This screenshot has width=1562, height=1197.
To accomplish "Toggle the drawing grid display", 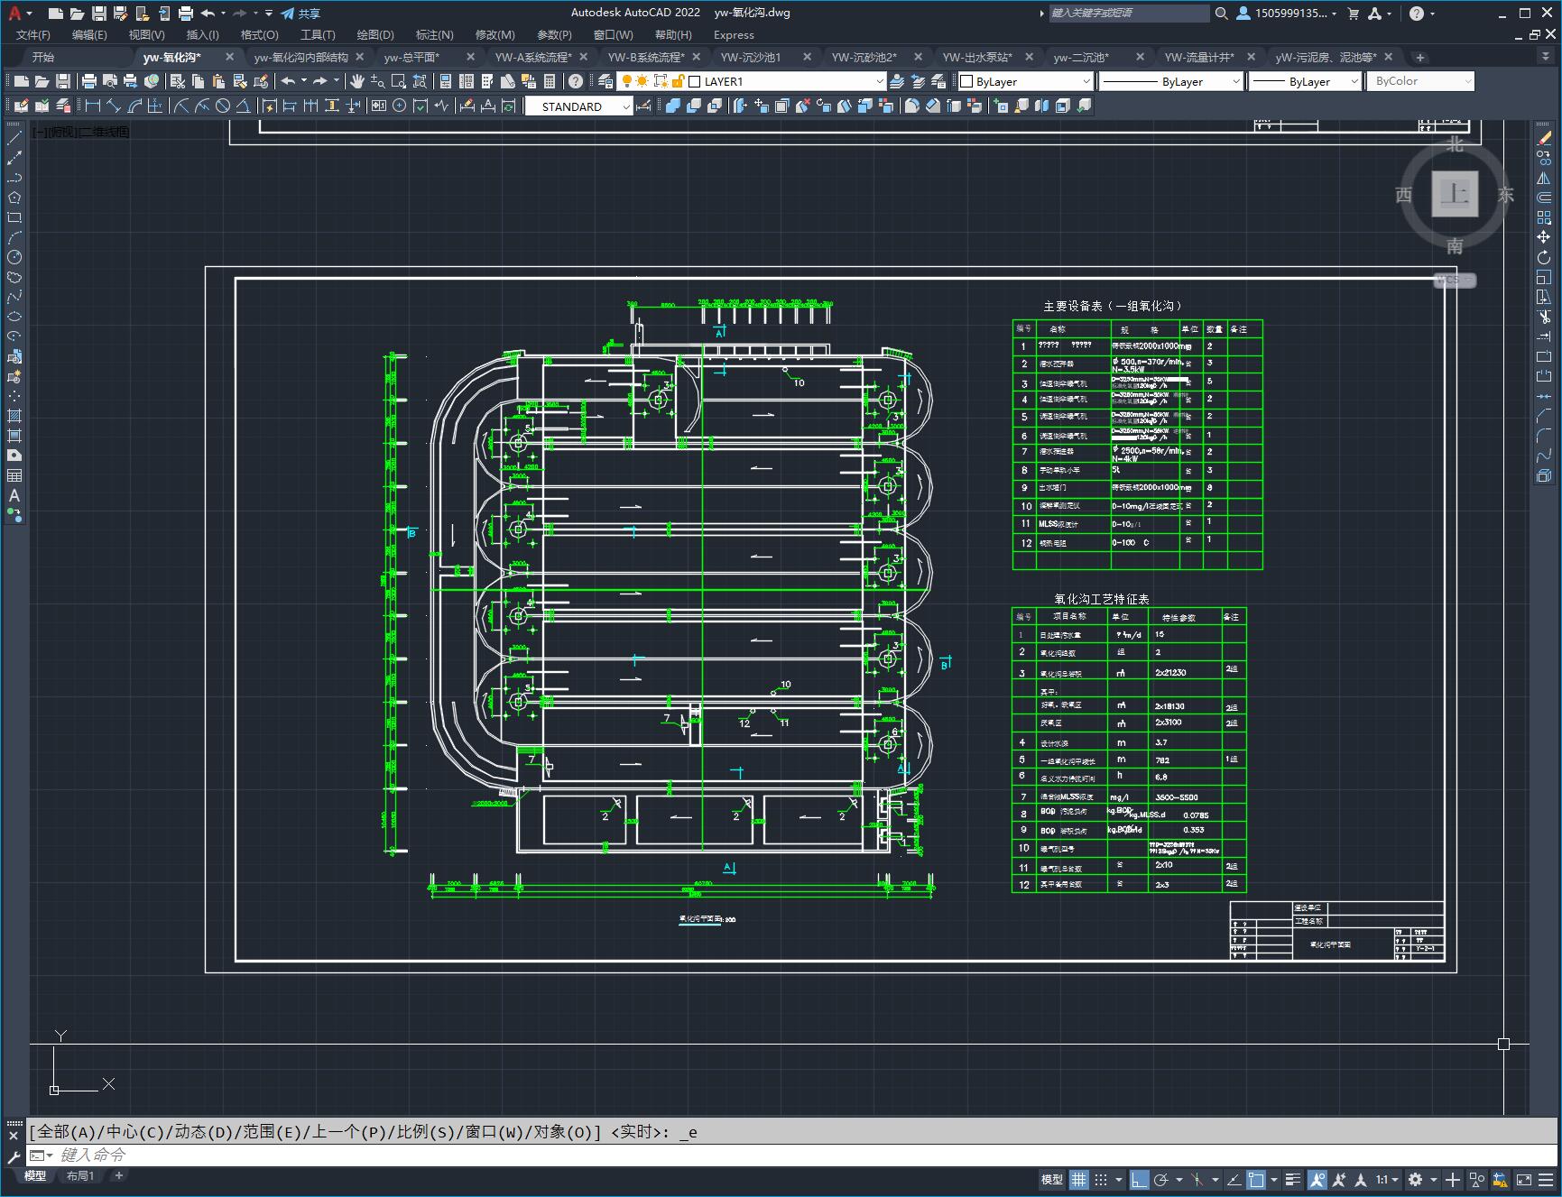I will tap(1078, 1179).
